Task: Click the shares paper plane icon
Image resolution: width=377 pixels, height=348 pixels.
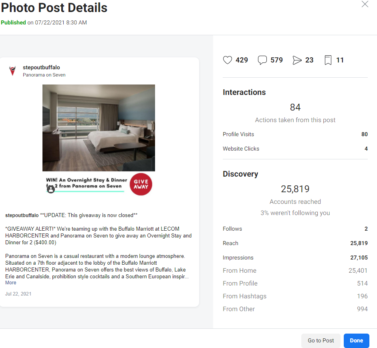Action: pos(297,60)
